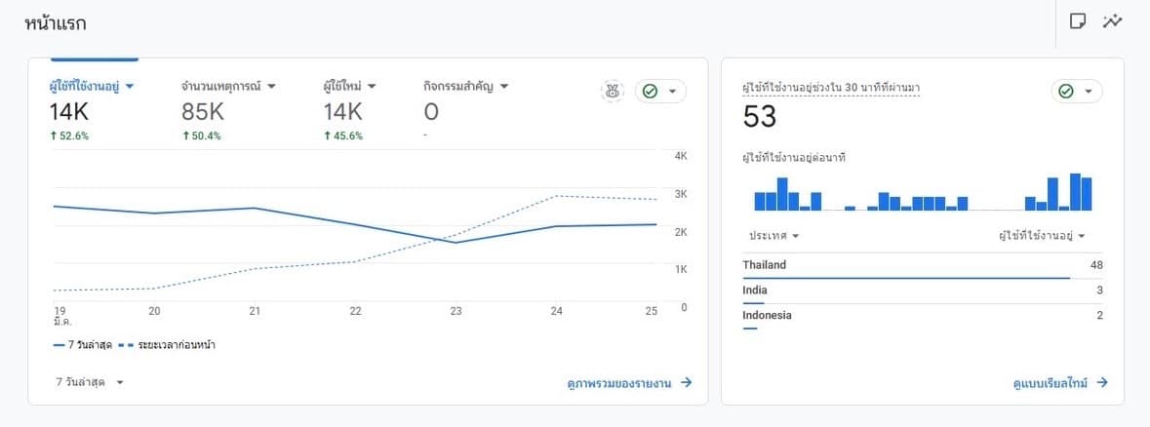1150x427 pixels.
Task: Open the ดูแบบเรียลไทม์ link
Action: tap(1060, 383)
